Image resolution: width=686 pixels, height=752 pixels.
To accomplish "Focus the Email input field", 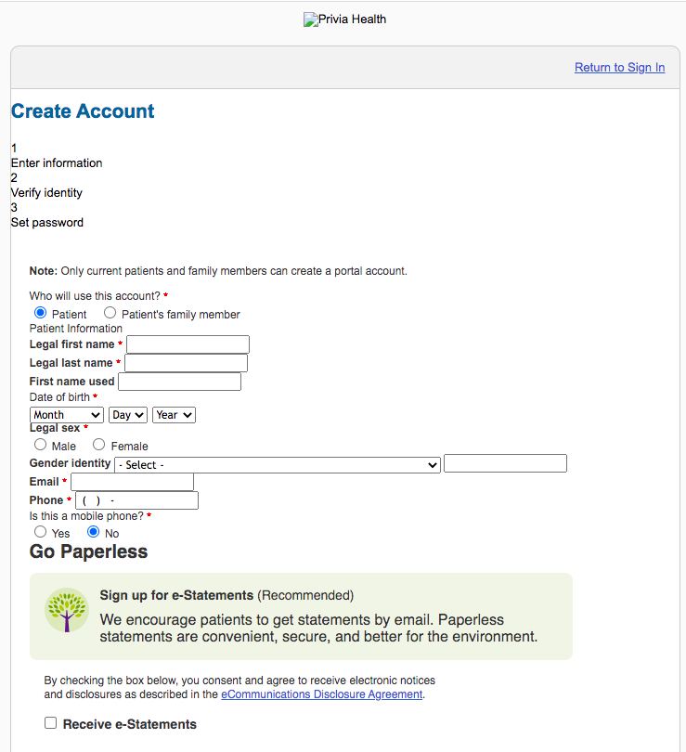I will 133,482.
